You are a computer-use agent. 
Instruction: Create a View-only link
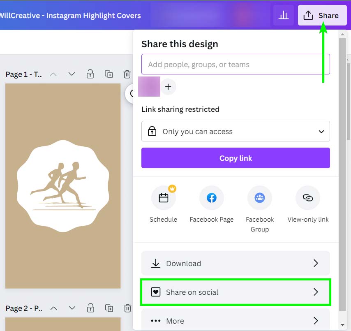point(307,198)
